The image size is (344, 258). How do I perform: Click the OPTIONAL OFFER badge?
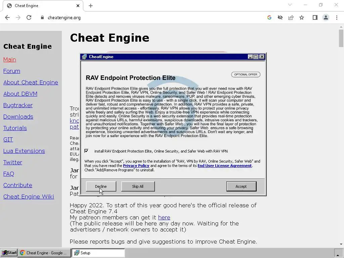[x=246, y=75]
